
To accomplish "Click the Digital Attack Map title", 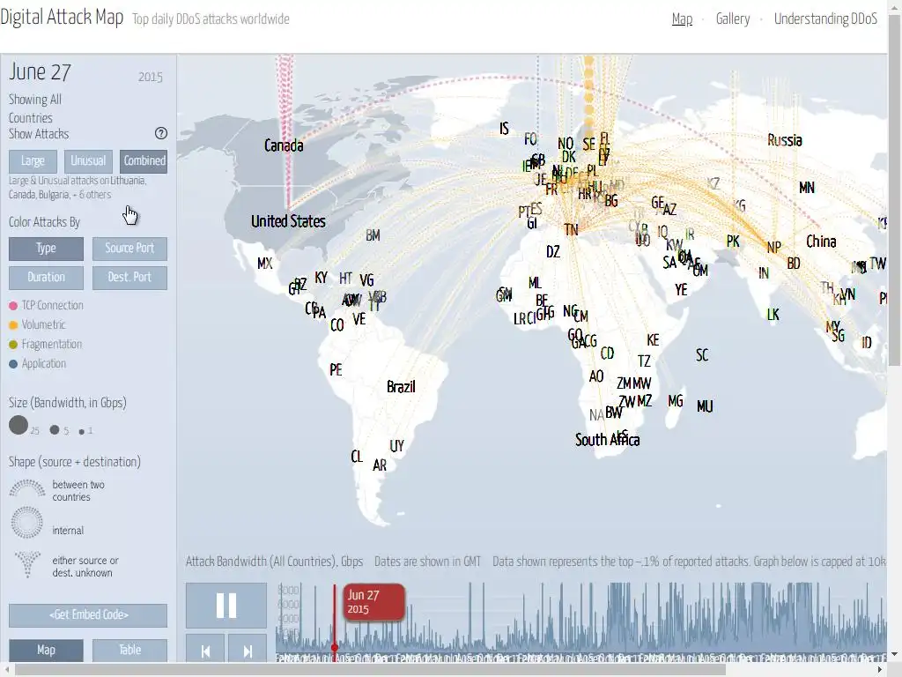I will pos(62,18).
